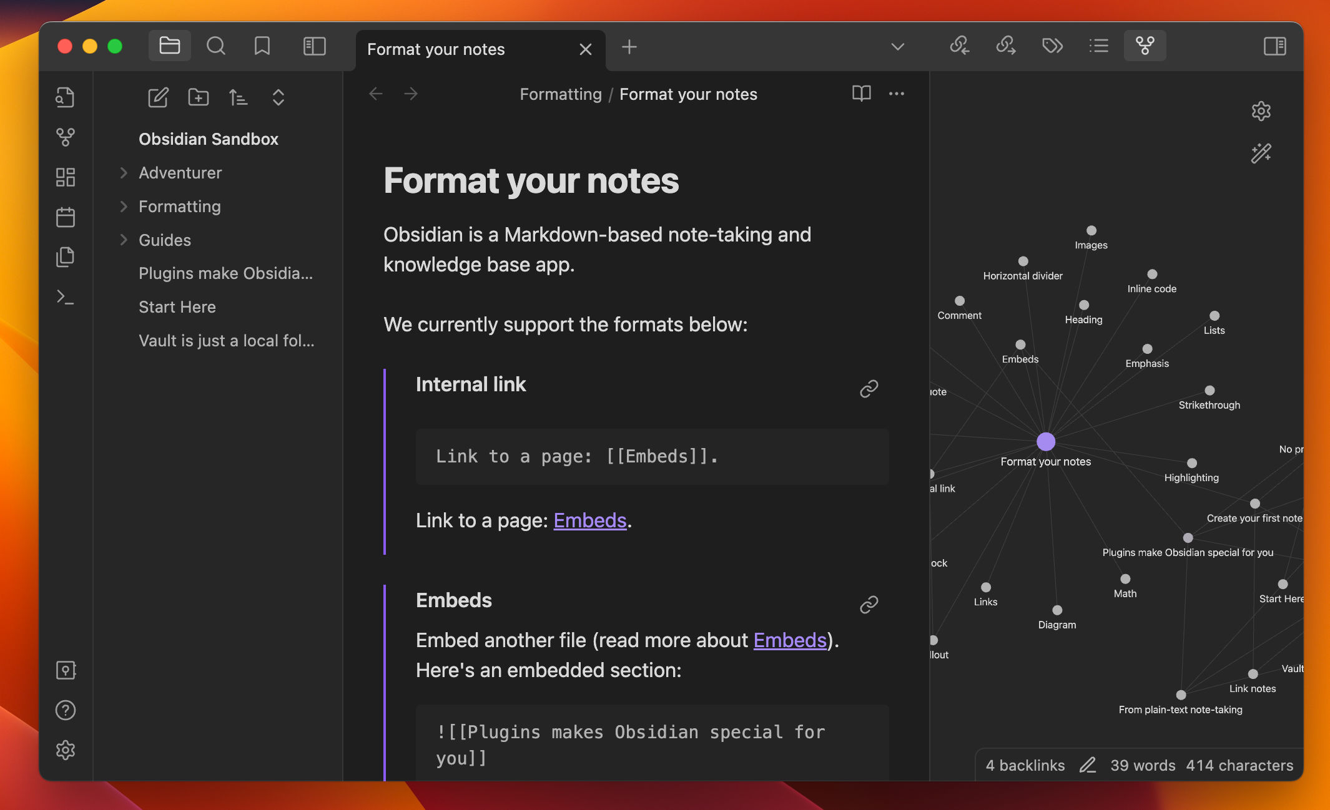1330x810 pixels.
Task: Select the Images node in graph
Action: click(x=1091, y=230)
